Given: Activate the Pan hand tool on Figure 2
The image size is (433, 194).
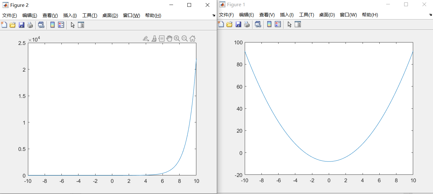Looking at the screenshot, I should 169,38.
